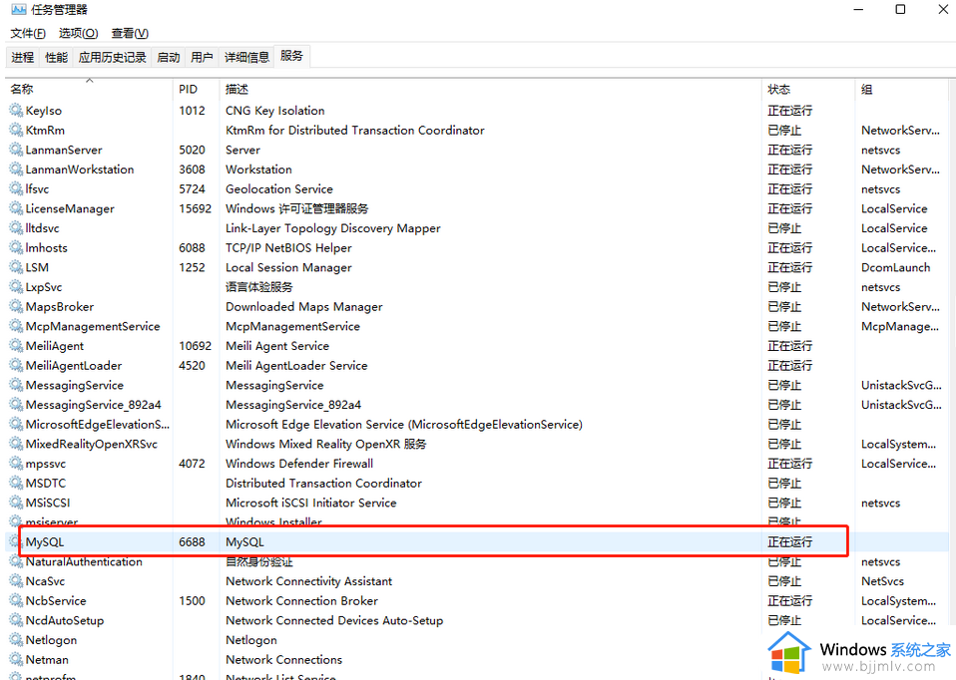956x680 pixels.
Task: Click the MSiSCSI service icon
Action: (16, 503)
